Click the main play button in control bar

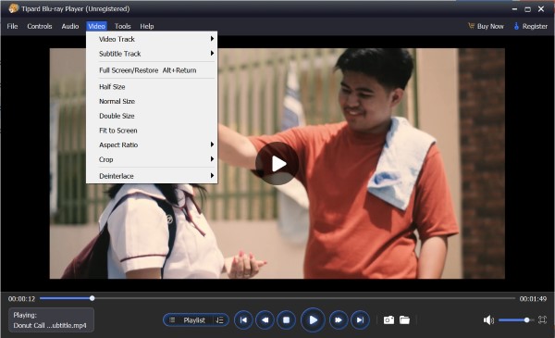(x=313, y=320)
